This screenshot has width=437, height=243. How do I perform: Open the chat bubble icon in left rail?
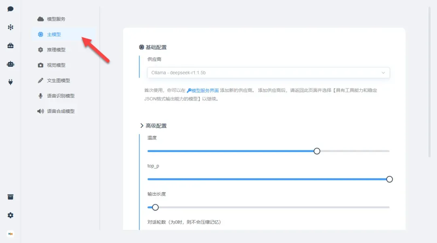[x=11, y=9]
